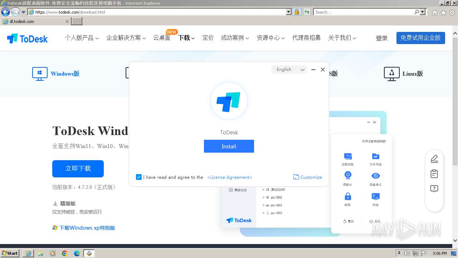Open Microsoft Edge from the taskbar
The width and height of the screenshot is (458, 258).
tap(77, 253)
